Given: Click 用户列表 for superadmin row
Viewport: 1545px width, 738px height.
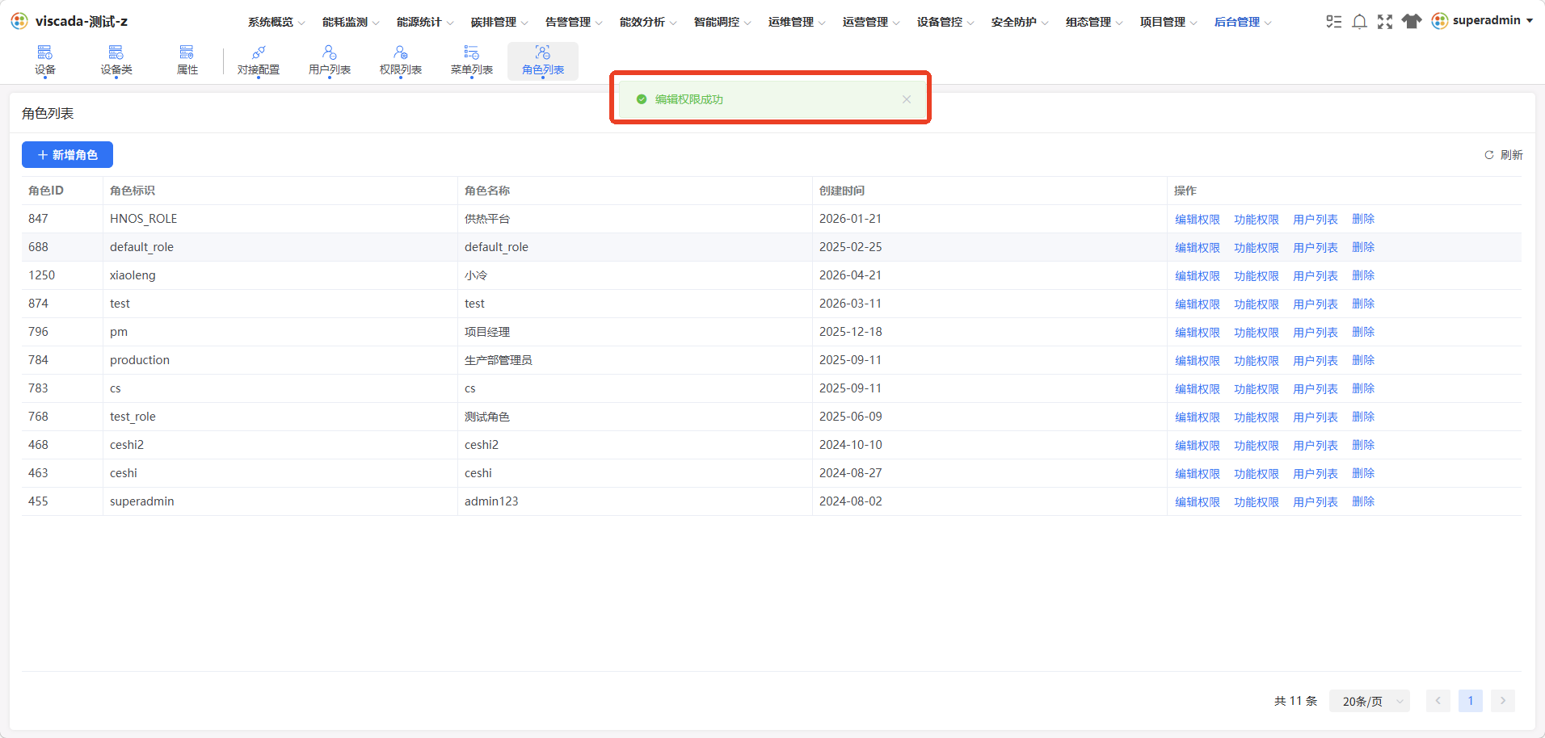Looking at the screenshot, I should (x=1316, y=502).
